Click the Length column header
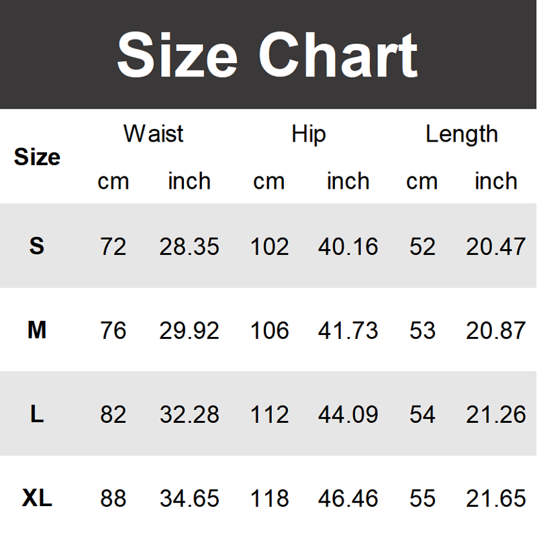Viewport: 537px width, 537px height. tap(461, 134)
